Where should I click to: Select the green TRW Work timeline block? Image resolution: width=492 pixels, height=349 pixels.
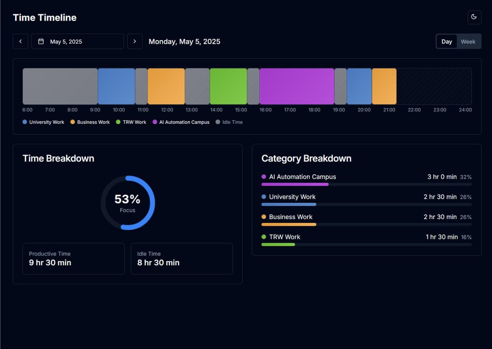point(228,86)
